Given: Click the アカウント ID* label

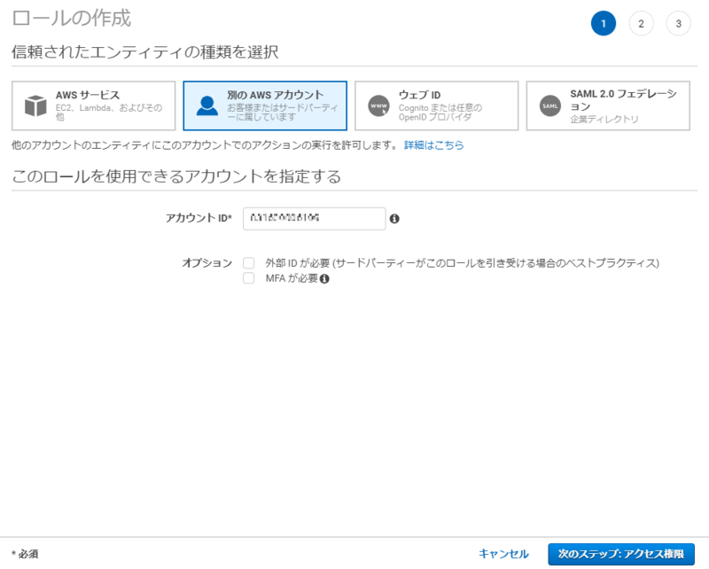Looking at the screenshot, I should coord(199,218).
